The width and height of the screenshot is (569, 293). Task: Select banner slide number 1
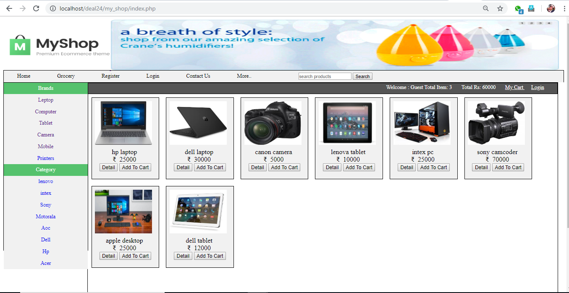(523, 23)
